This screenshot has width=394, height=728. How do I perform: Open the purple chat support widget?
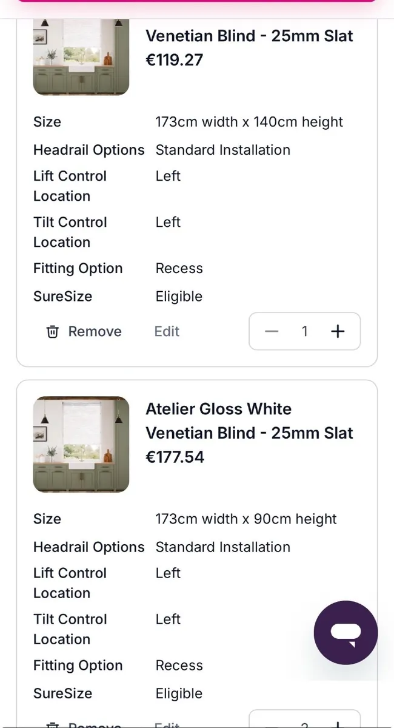pos(346,633)
